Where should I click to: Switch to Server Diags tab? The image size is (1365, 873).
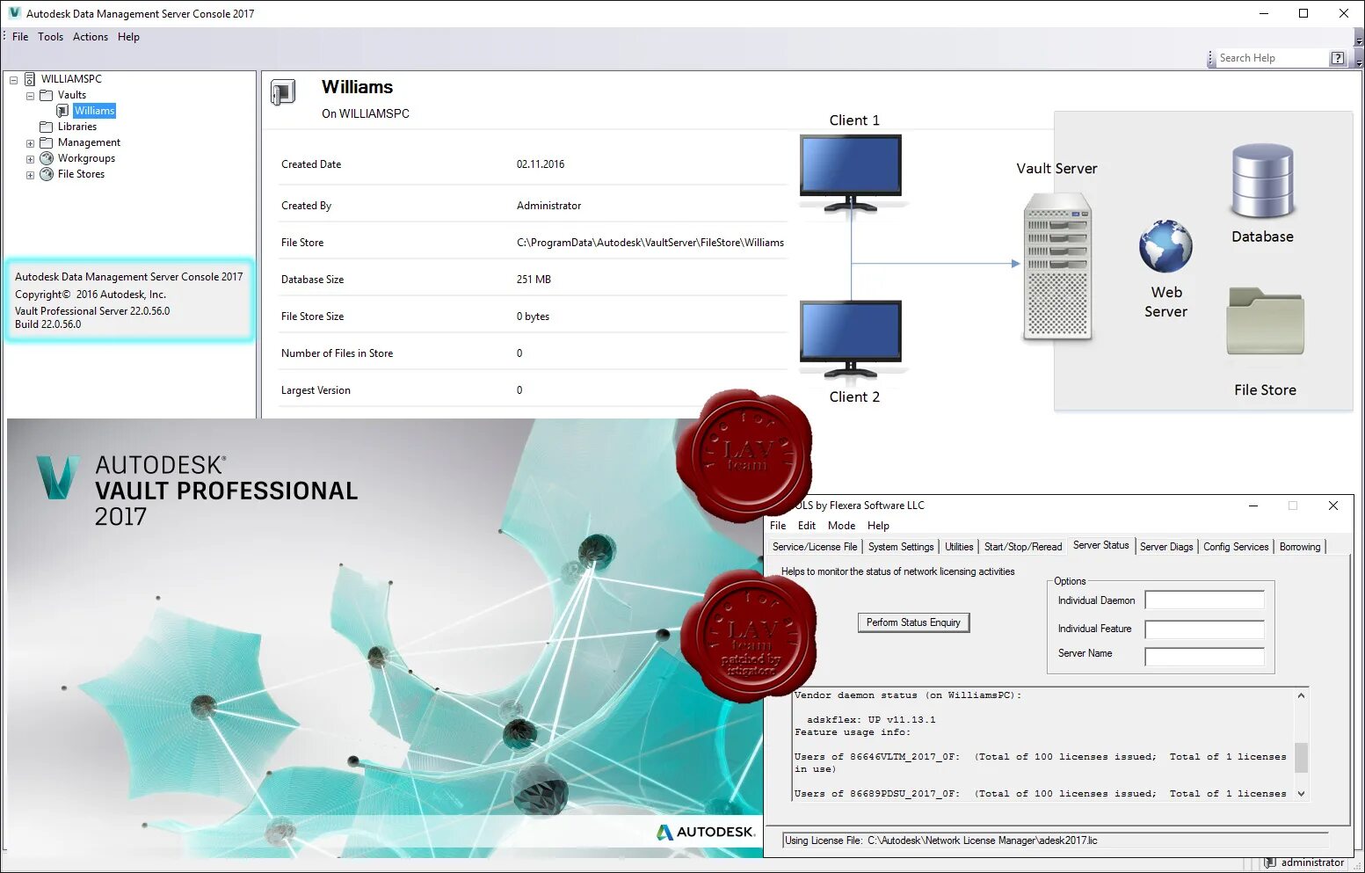tap(1166, 547)
